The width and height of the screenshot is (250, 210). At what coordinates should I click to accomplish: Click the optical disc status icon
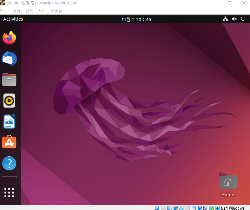163,208
